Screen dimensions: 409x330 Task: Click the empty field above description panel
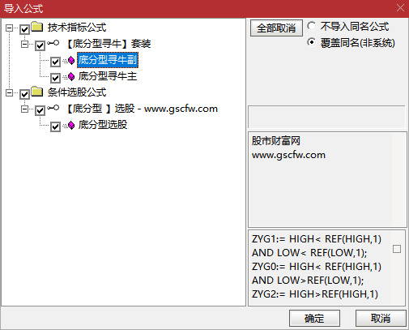326,117
